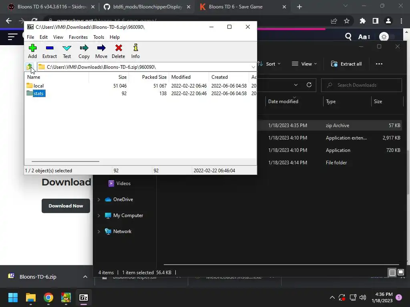The image size is (410, 307).
Task: Click the 7-Zip horizontal scrollbar
Action: [65, 161]
